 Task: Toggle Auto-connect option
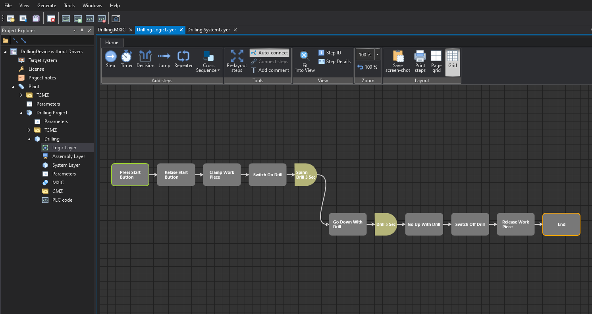[269, 53]
